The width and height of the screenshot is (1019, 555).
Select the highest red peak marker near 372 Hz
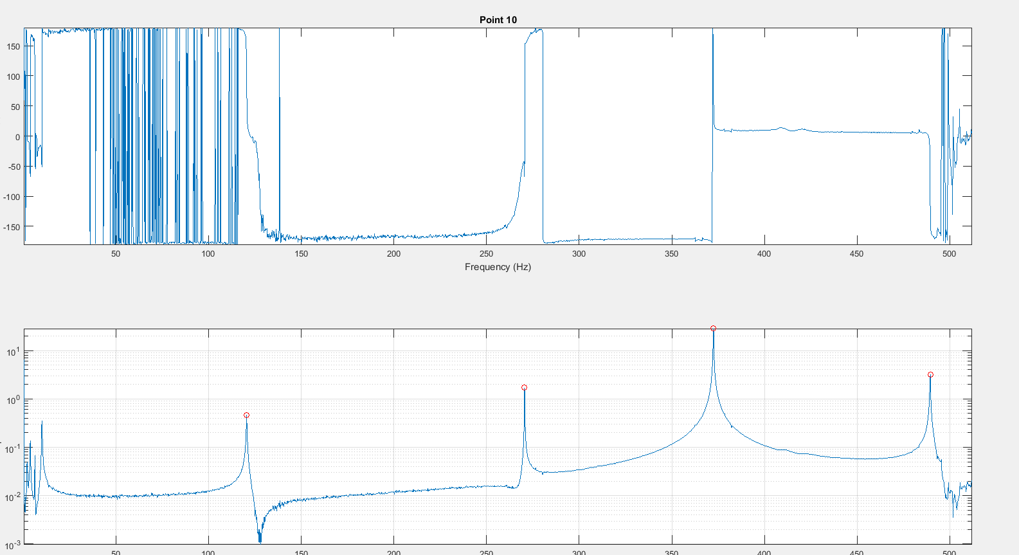coord(713,329)
